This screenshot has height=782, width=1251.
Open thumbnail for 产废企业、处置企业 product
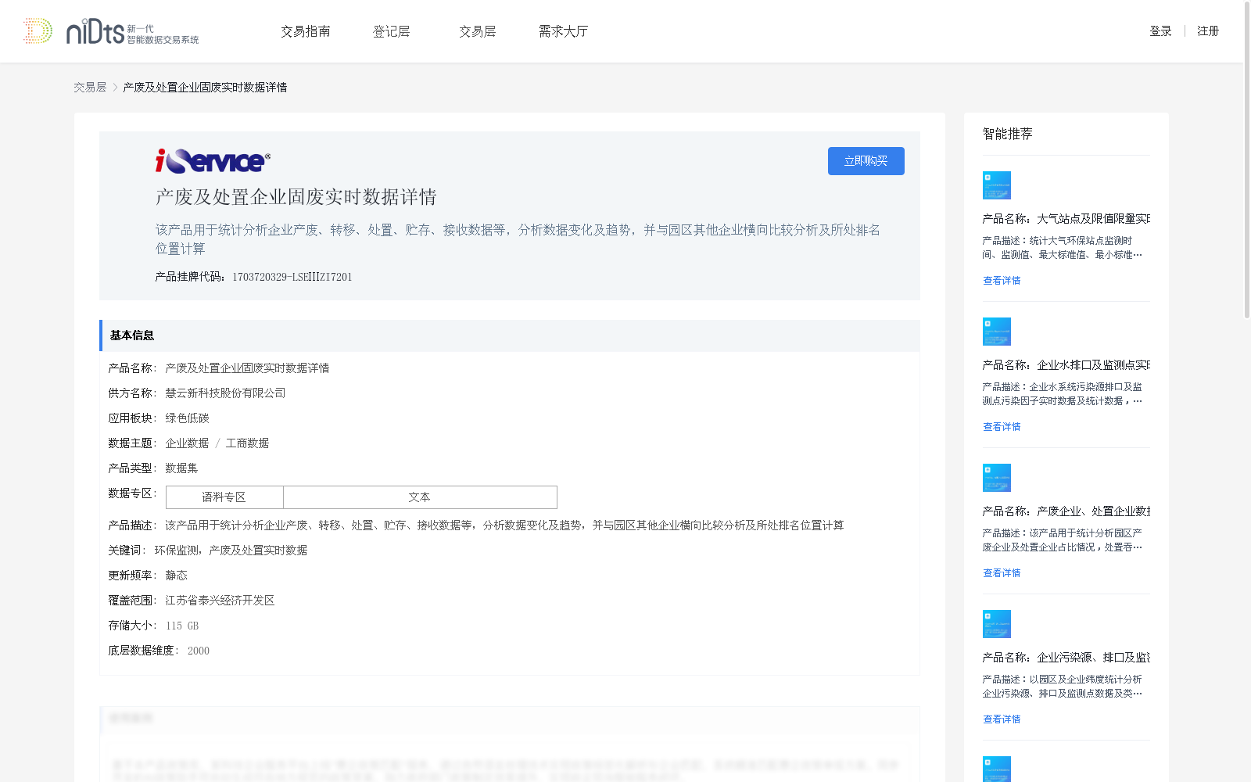point(997,478)
